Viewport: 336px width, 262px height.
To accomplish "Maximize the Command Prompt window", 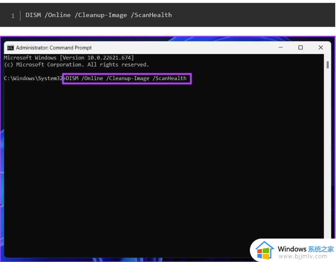I will (x=301, y=47).
